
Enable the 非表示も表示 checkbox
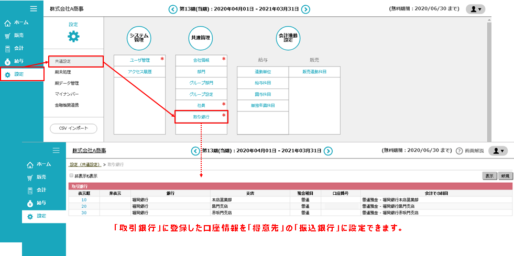point(71,176)
